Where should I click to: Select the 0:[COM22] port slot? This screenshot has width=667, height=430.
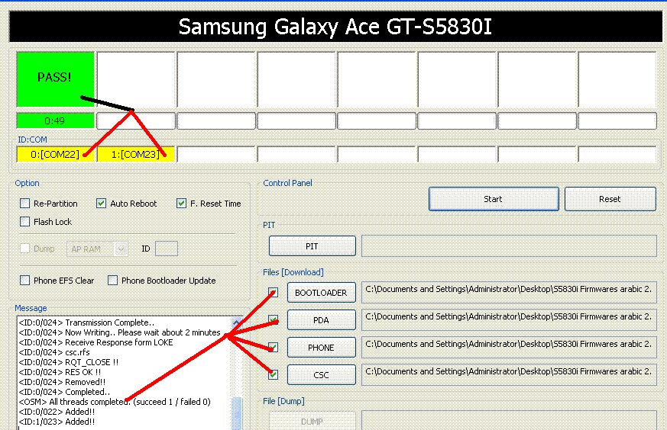(55, 154)
